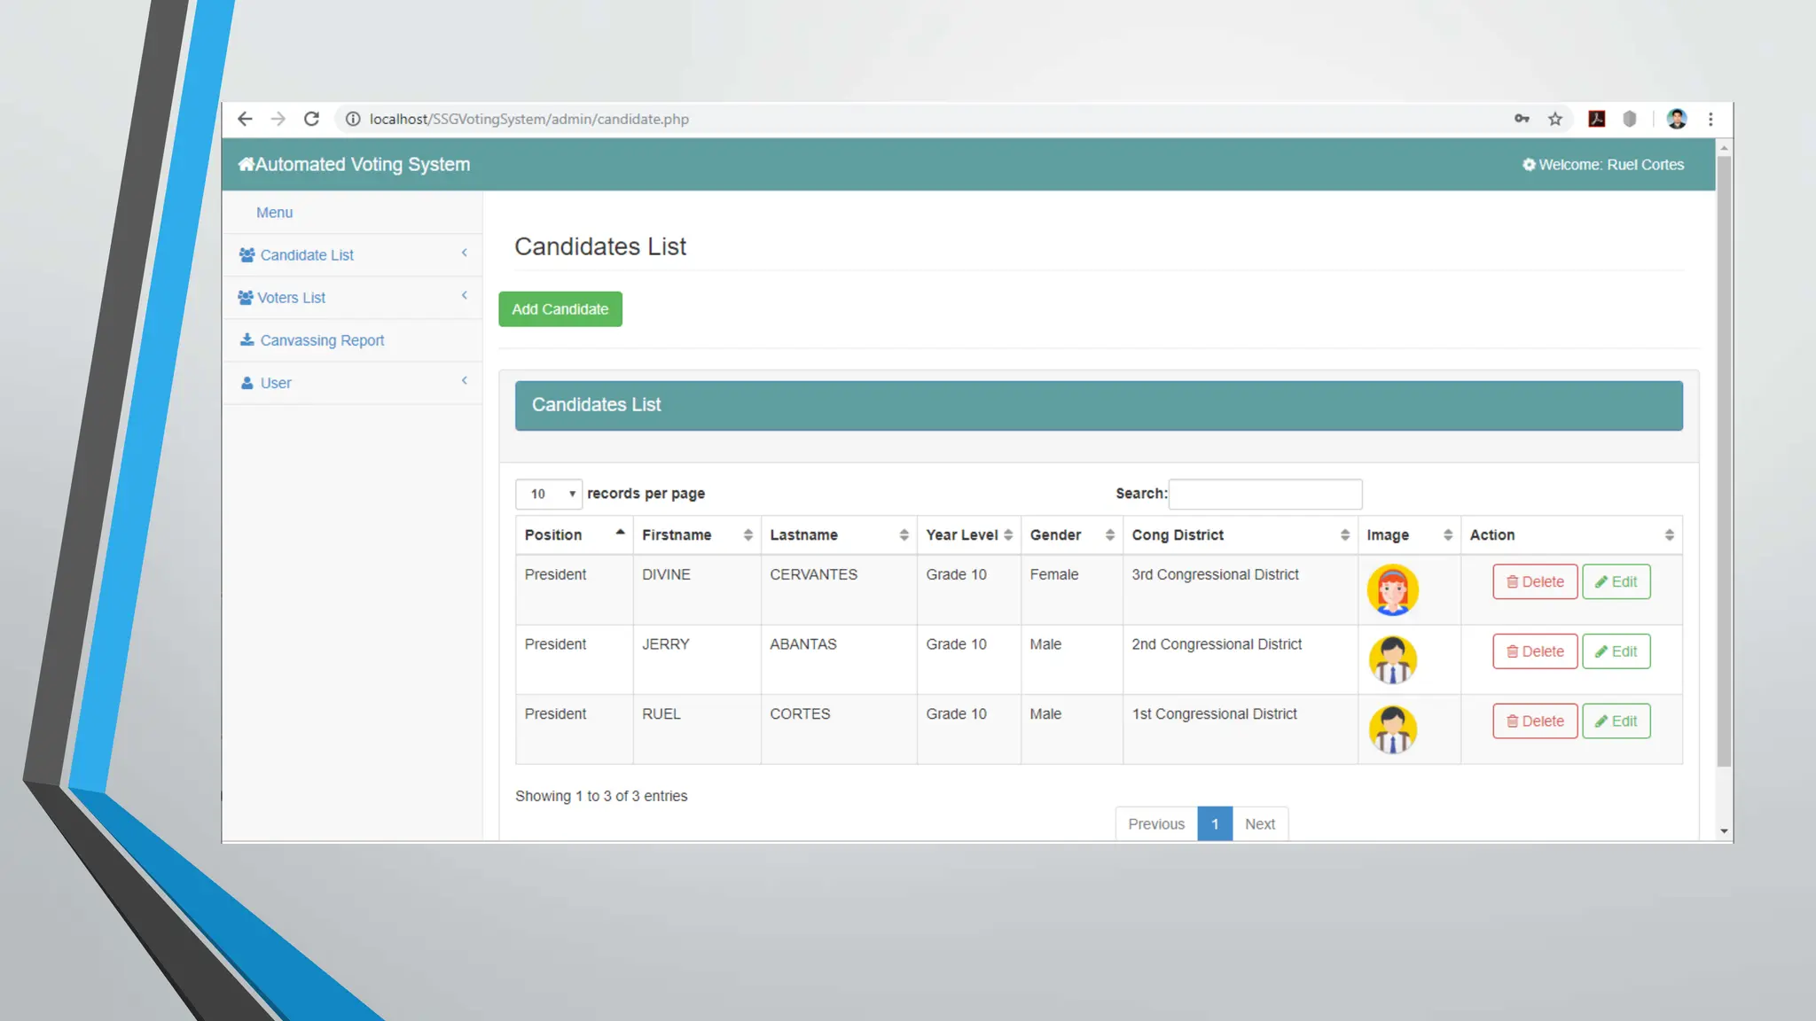Delete candidate DIVINE CERVANTES
This screenshot has width=1816, height=1021.
click(1534, 582)
